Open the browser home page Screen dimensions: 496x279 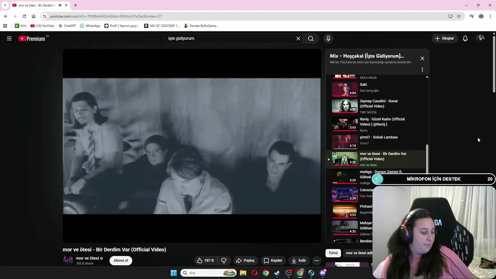33,16
